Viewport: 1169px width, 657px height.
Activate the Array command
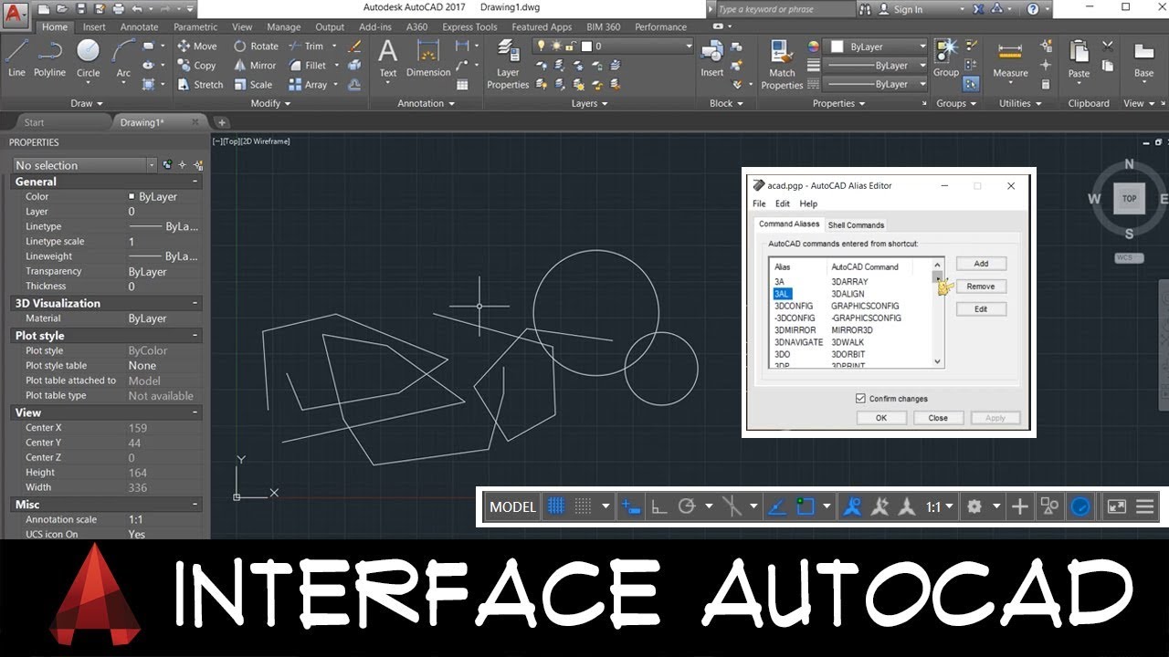pos(308,84)
